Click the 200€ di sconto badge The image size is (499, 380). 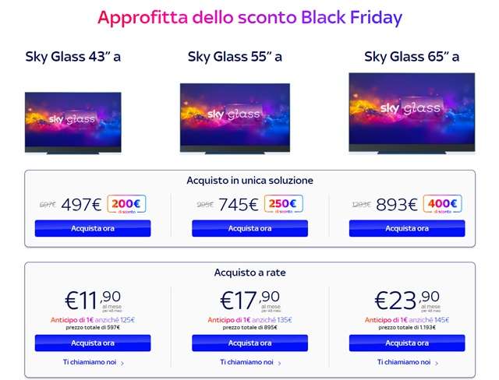coord(126,204)
